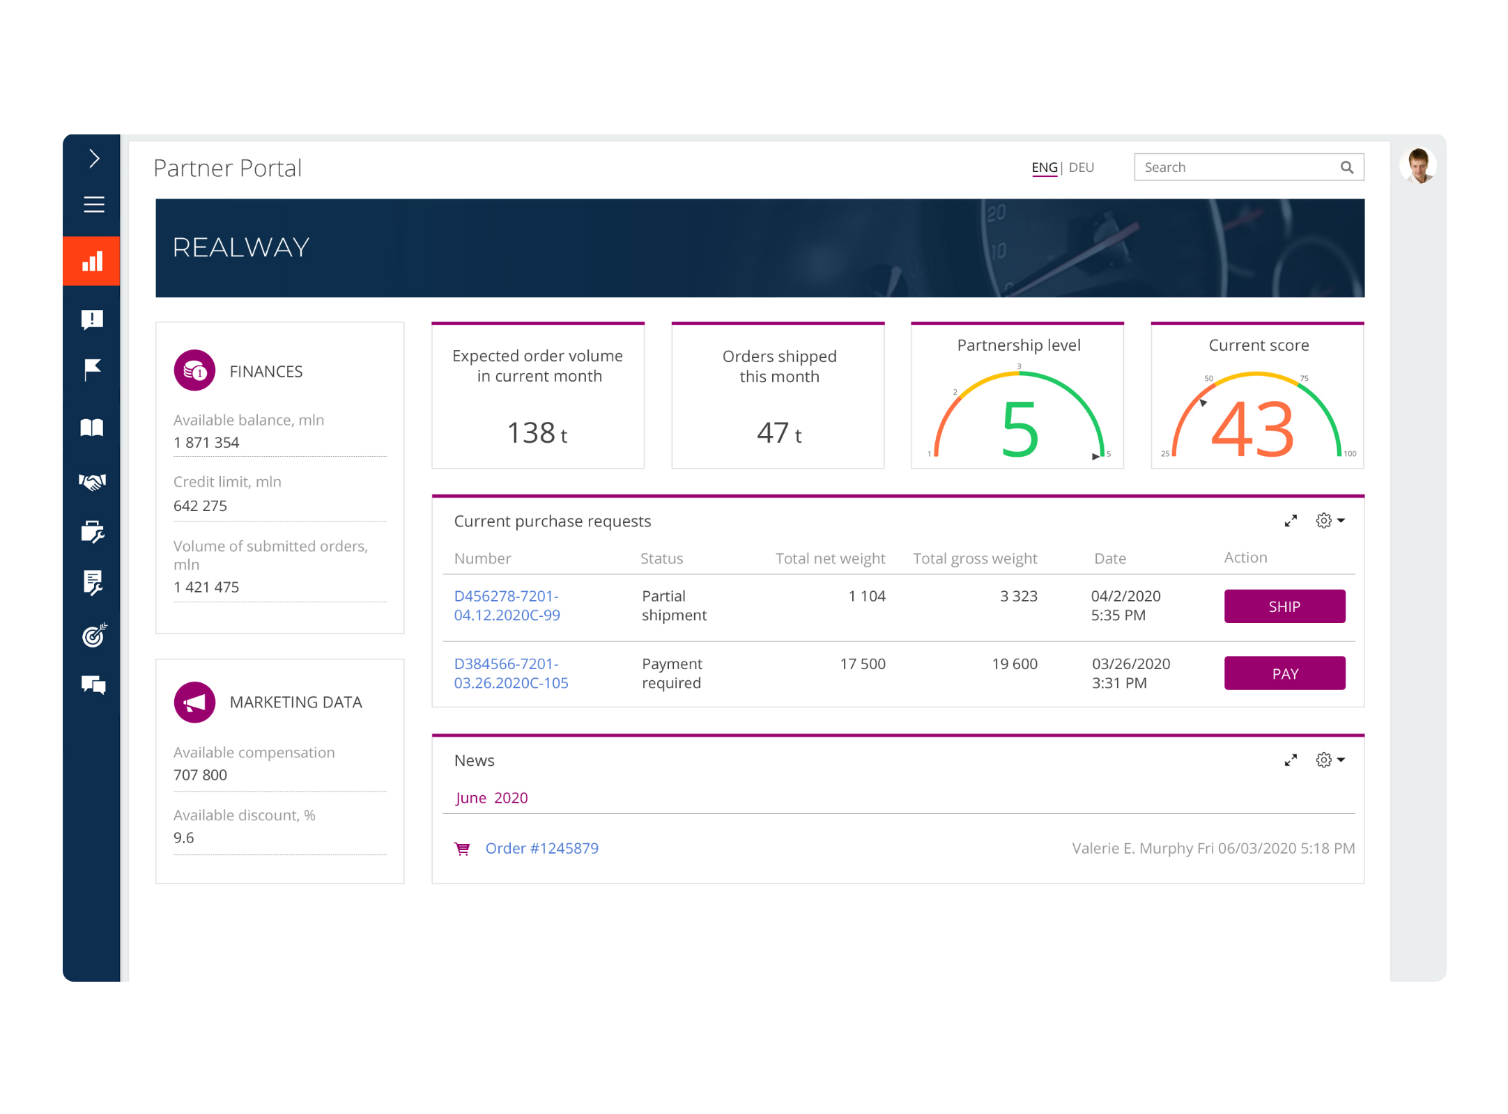Click the SHIP button

pyautogui.click(x=1284, y=606)
